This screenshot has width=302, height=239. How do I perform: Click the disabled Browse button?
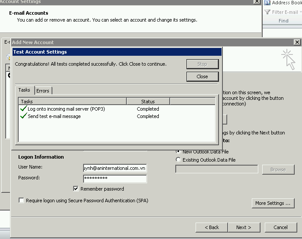tap(278, 169)
